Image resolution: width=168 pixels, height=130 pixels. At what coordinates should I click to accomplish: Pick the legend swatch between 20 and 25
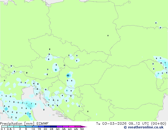click(x=47, y=127)
